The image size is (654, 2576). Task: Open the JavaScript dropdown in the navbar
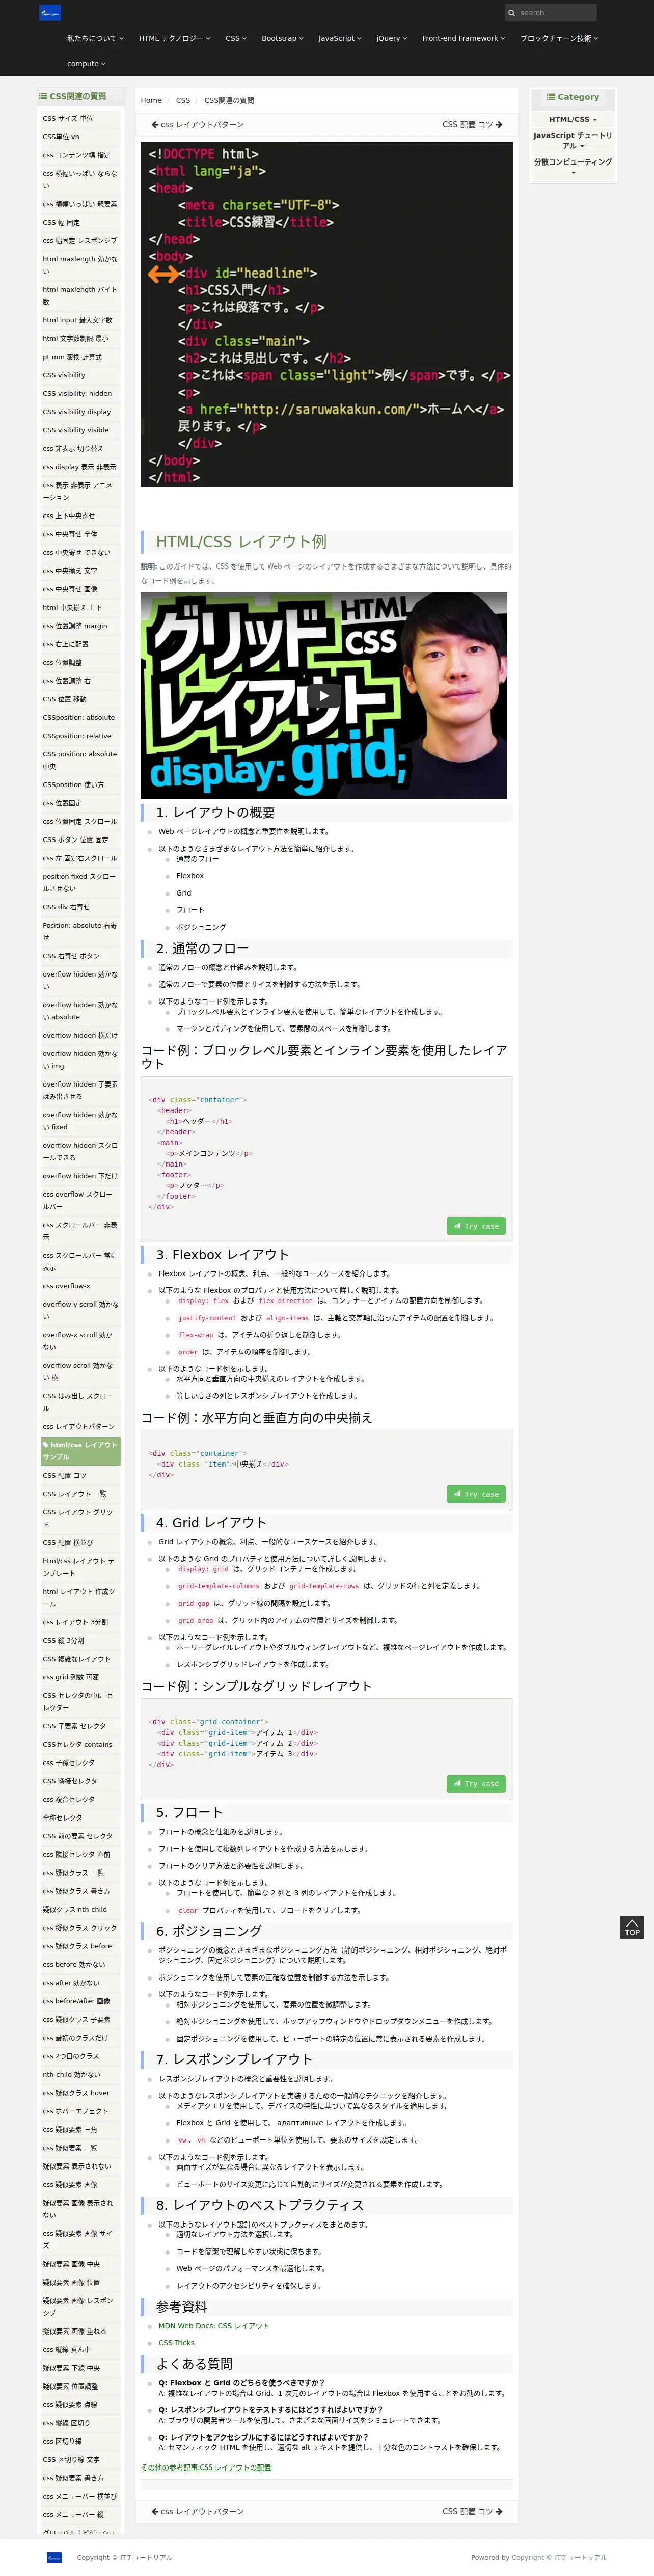(x=339, y=38)
